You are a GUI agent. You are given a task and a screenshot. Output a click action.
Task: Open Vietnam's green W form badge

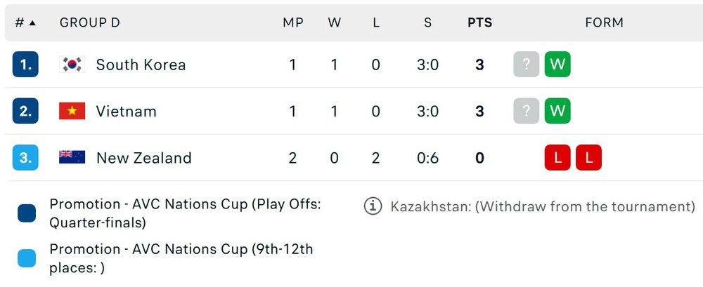[557, 111]
